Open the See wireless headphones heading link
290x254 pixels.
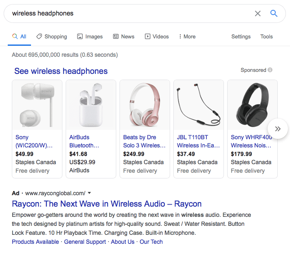61,71
